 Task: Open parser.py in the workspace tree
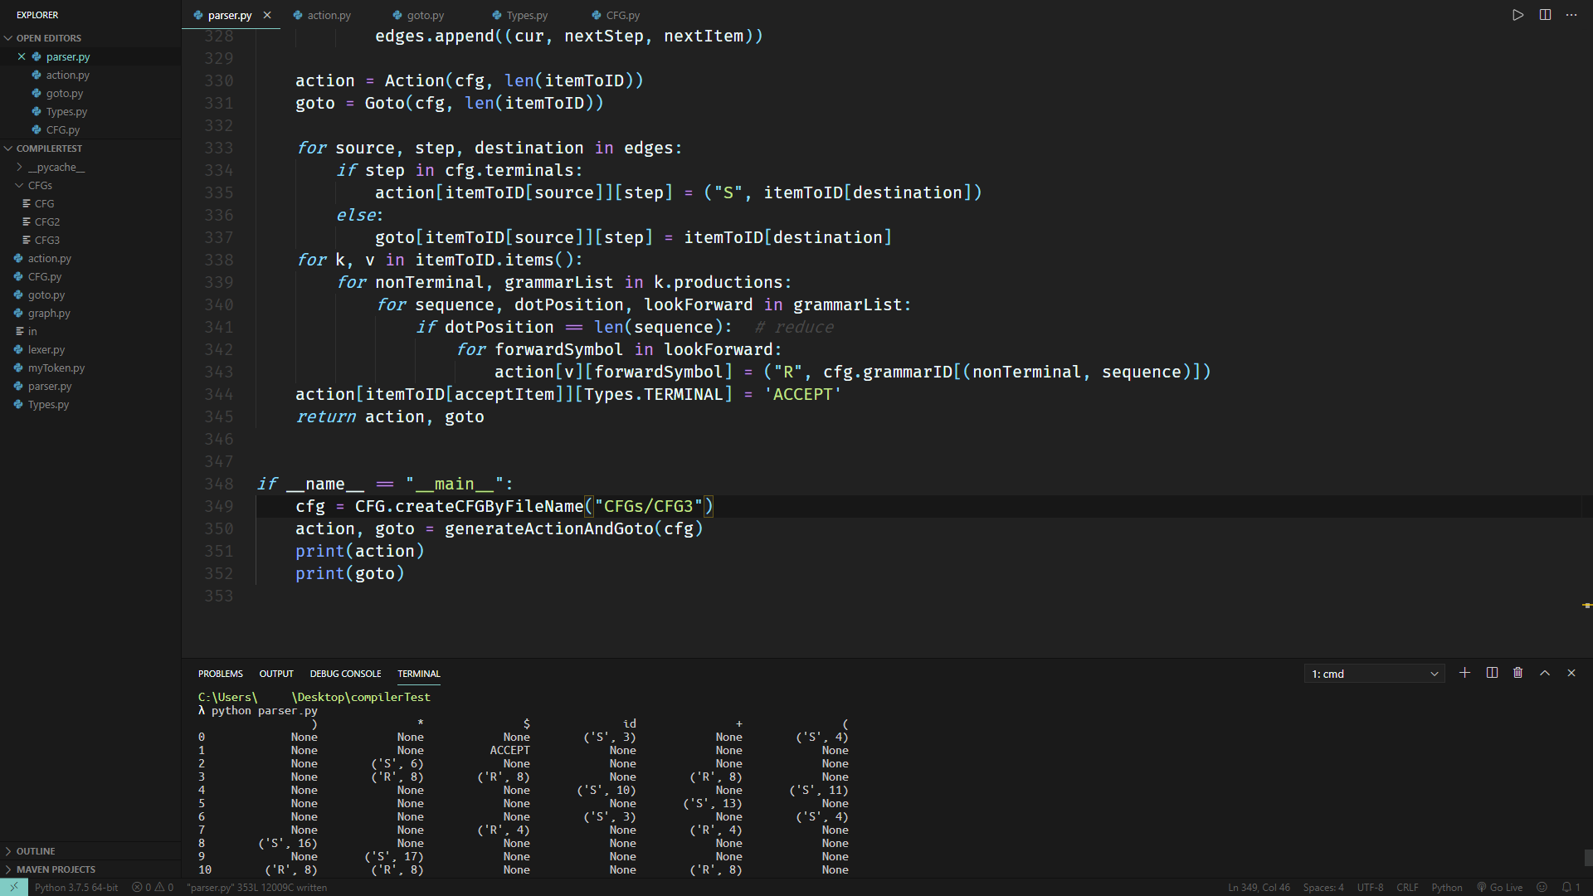click(x=90, y=386)
